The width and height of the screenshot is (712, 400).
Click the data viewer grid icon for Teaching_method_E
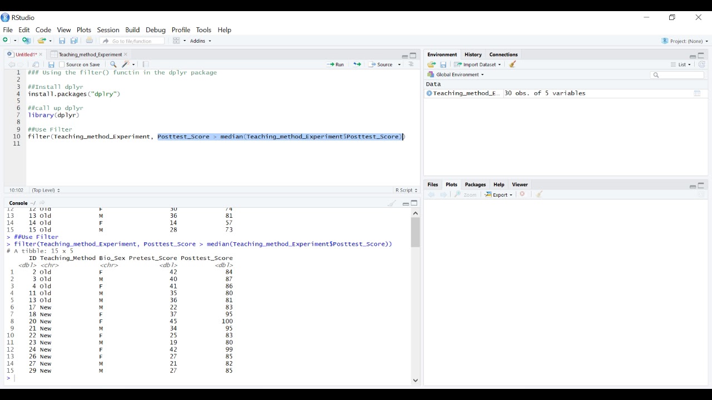[x=697, y=93]
